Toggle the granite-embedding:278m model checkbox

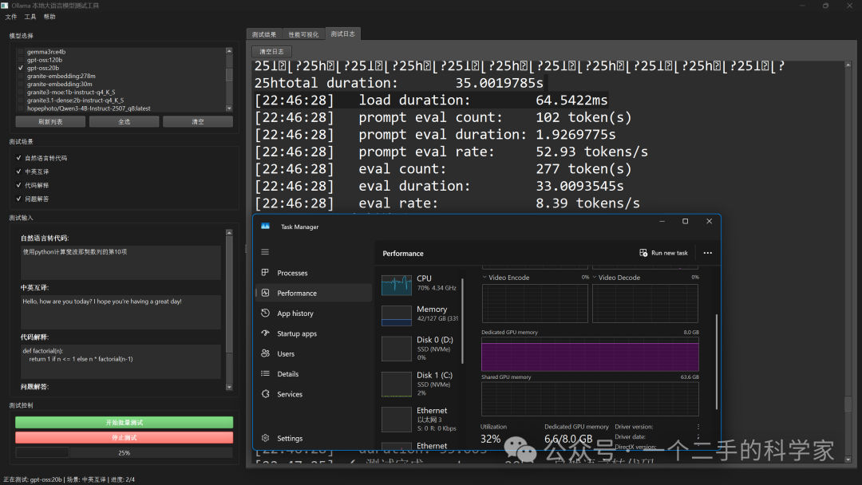pyautogui.click(x=21, y=76)
